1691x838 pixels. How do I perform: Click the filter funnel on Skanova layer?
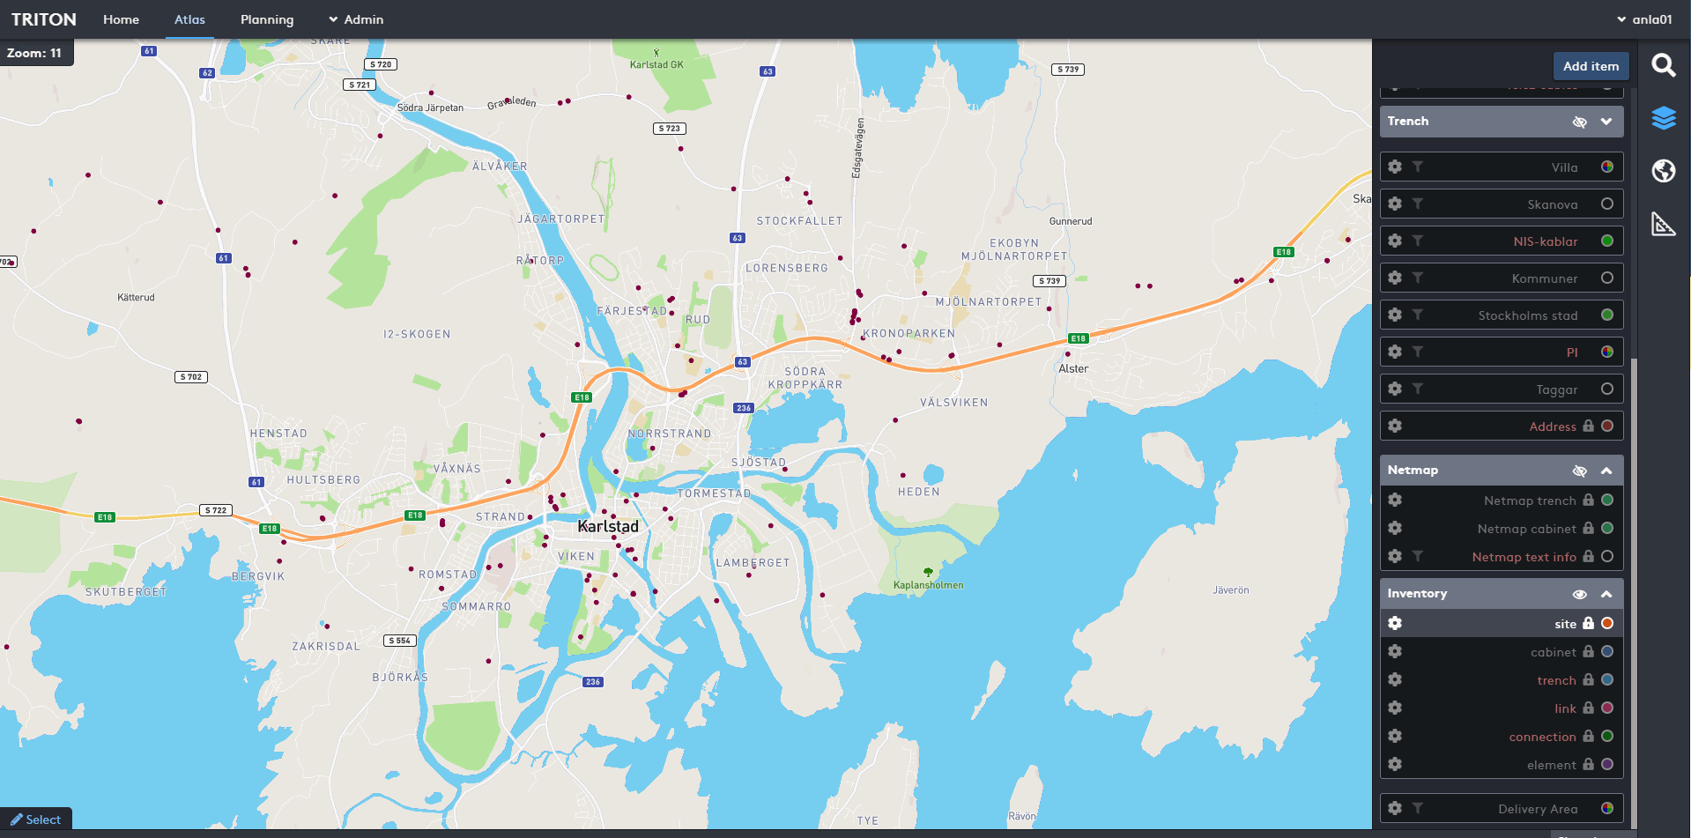pyautogui.click(x=1417, y=204)
